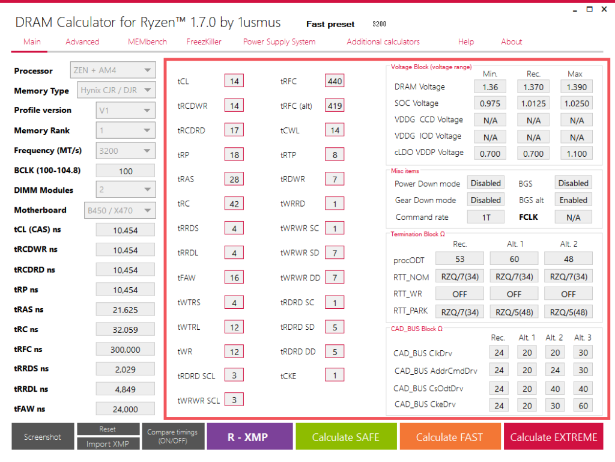Open the Additional calculators tab

click(x=383, y=41)
